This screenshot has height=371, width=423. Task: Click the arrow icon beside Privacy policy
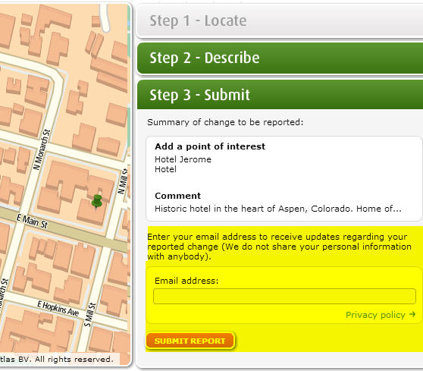click(412, 314)
